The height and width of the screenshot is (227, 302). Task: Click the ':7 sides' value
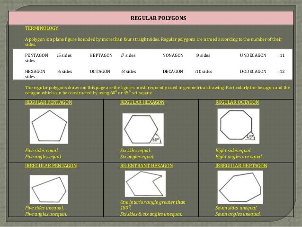click(128, 55)
